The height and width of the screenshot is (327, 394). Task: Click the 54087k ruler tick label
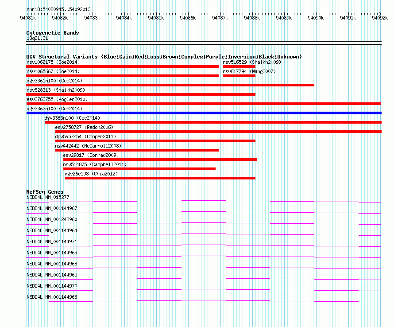click(220, 18)
